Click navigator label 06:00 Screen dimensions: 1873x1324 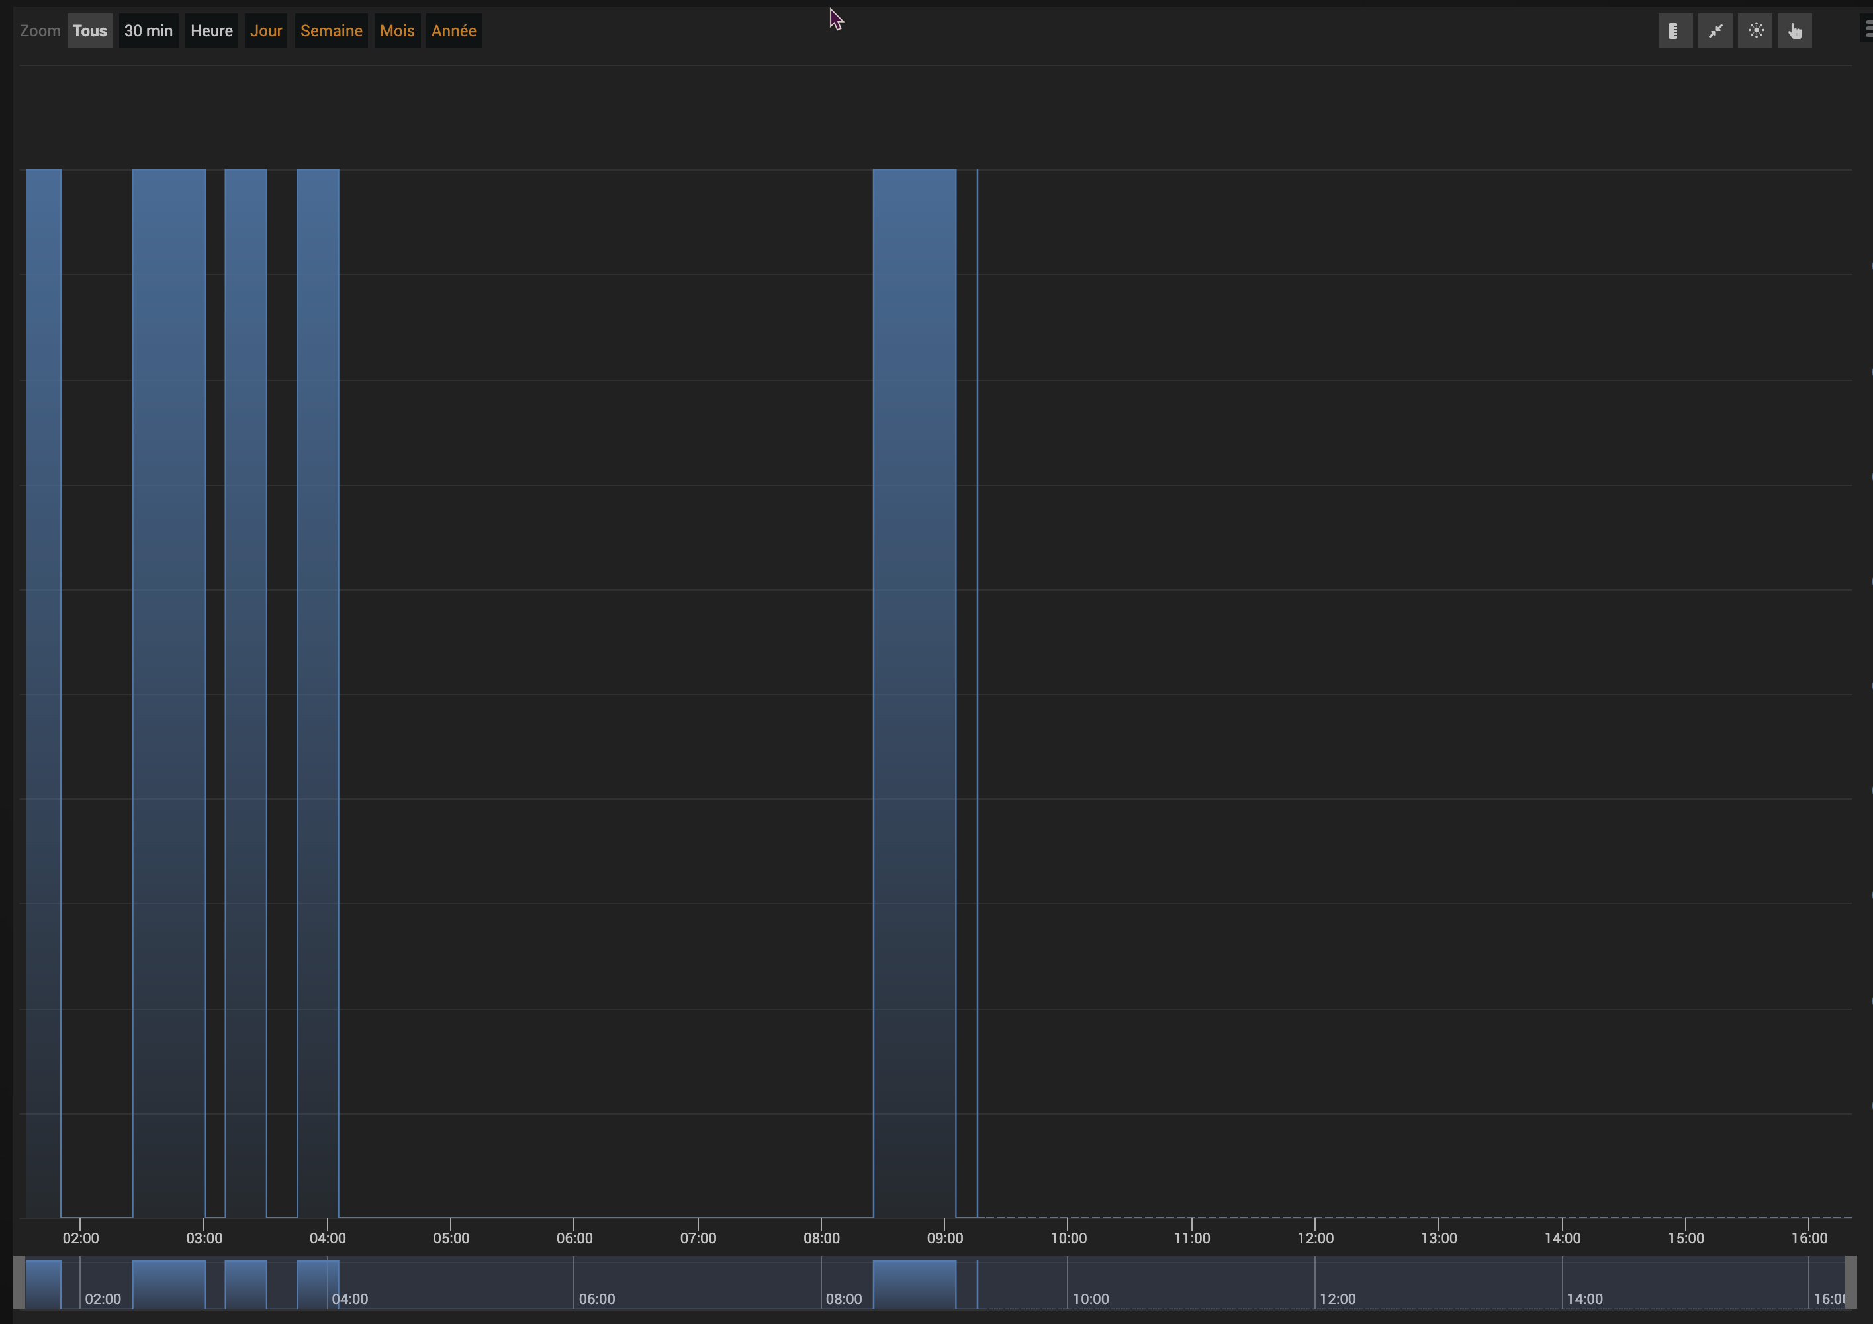tap(597, 1299)
